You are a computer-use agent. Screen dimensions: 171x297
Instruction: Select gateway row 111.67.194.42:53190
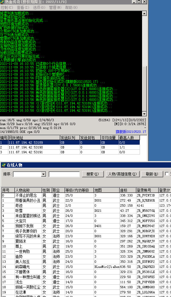click(70, 147)
